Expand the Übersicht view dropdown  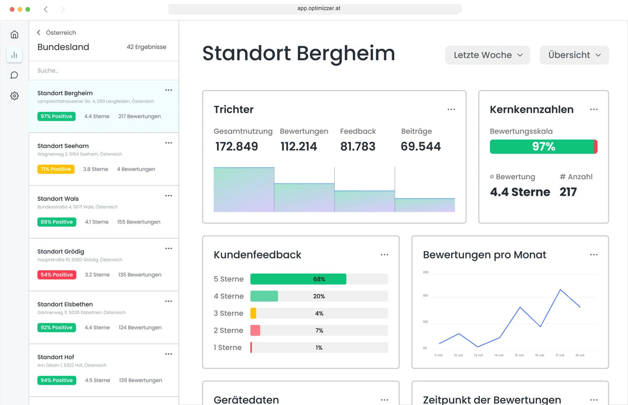tap(574, 55)
